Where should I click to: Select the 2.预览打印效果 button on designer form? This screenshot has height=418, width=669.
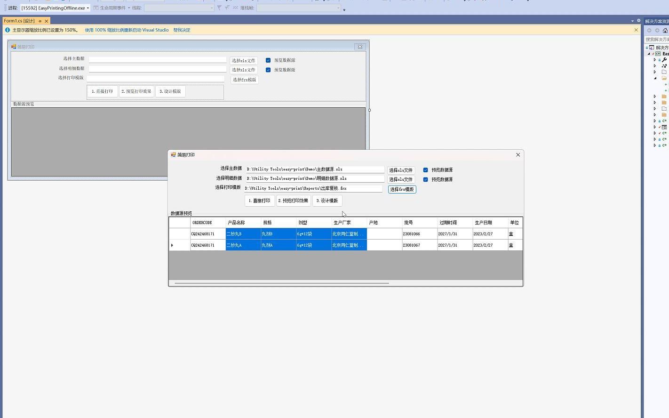136,91
